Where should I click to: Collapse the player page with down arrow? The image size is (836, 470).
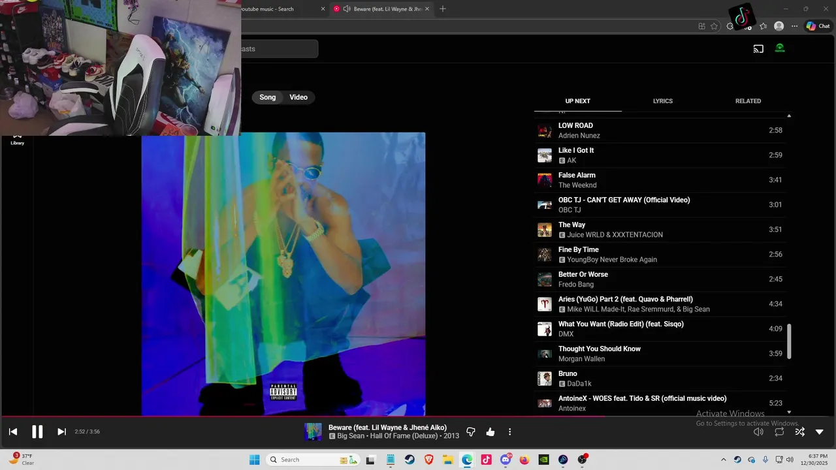[820, 432]
